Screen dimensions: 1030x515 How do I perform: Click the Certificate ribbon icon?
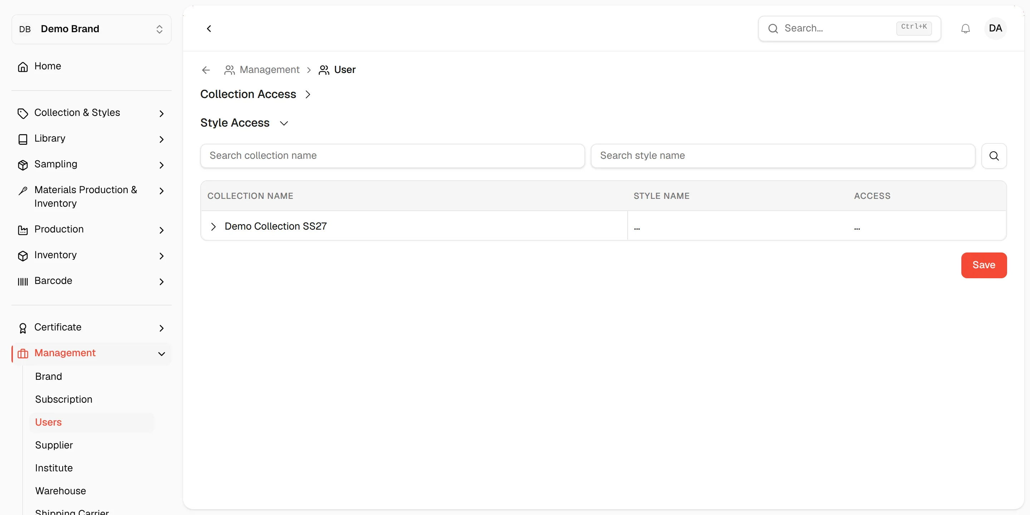23,328
